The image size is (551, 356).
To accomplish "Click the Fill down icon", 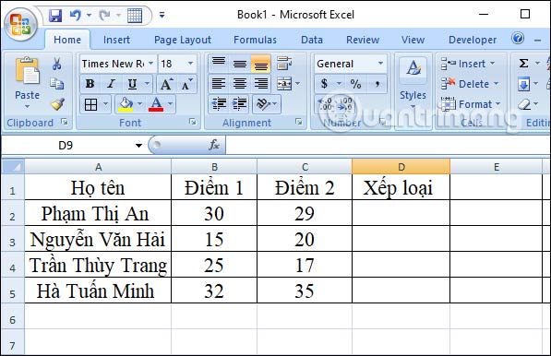I will (x=523, y=84).
